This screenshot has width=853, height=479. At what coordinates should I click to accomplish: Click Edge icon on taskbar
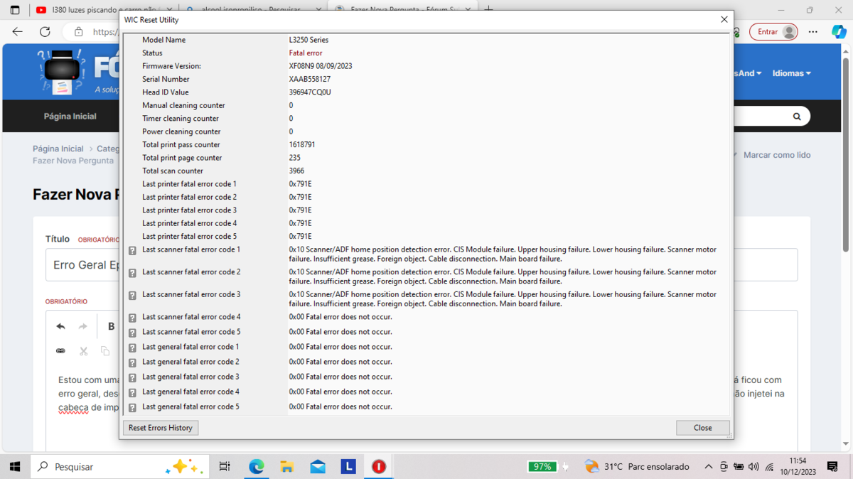pyautogui.click(x=256, y=467)
